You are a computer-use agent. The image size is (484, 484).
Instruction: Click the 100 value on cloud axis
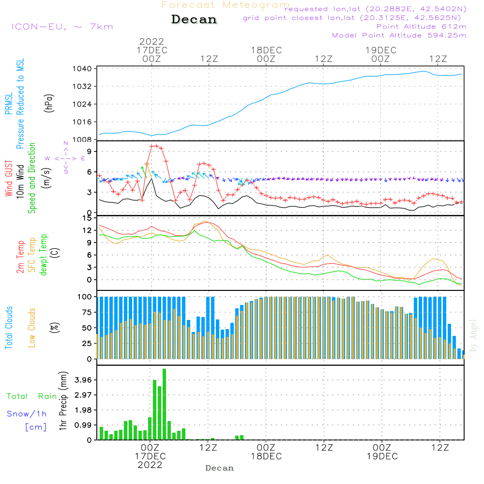pyautogui.click(x=85, y=297)
